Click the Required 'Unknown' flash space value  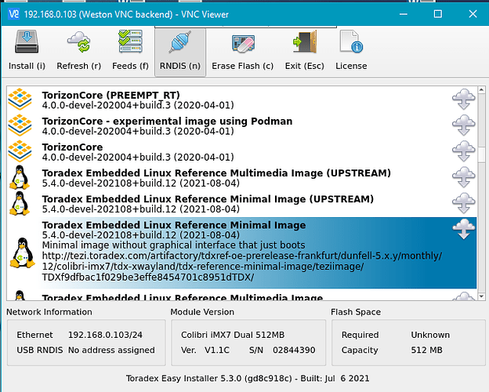pyautogui.click(x=430, y=335)
